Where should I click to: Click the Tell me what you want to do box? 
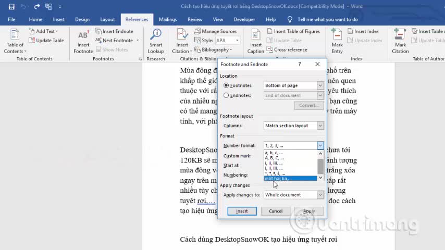(x=328, y=19)
